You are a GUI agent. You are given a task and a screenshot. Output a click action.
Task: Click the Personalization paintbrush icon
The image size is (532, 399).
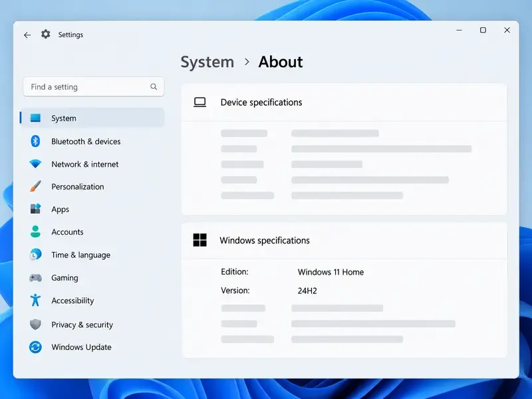point(35,186)
